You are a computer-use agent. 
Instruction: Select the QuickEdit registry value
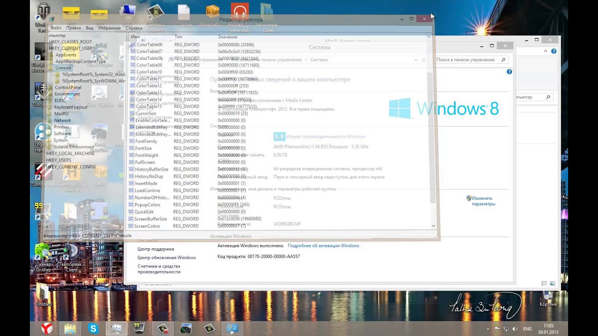pos(144,212)
